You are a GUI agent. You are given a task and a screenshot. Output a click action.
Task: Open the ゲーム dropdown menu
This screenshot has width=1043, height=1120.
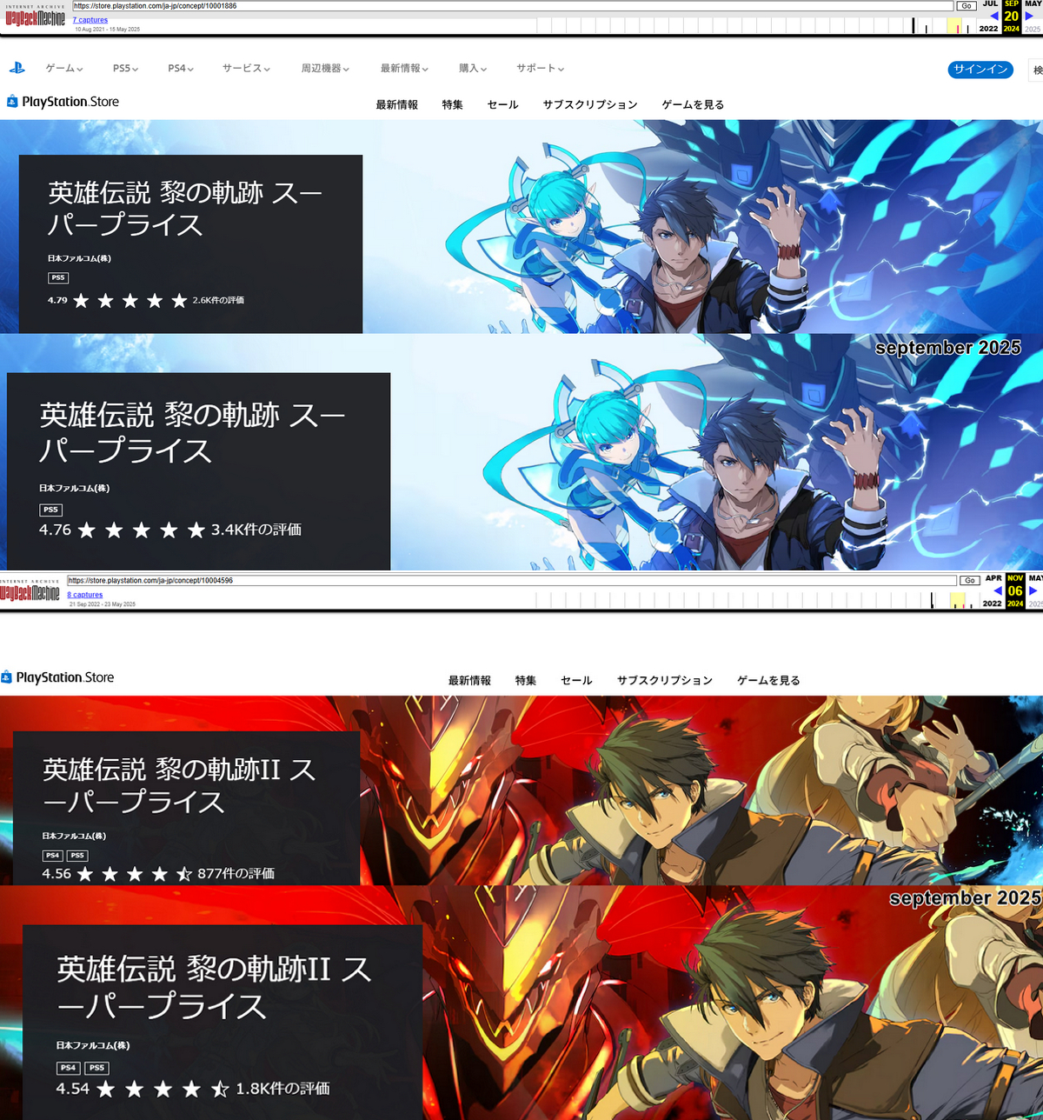64,68
